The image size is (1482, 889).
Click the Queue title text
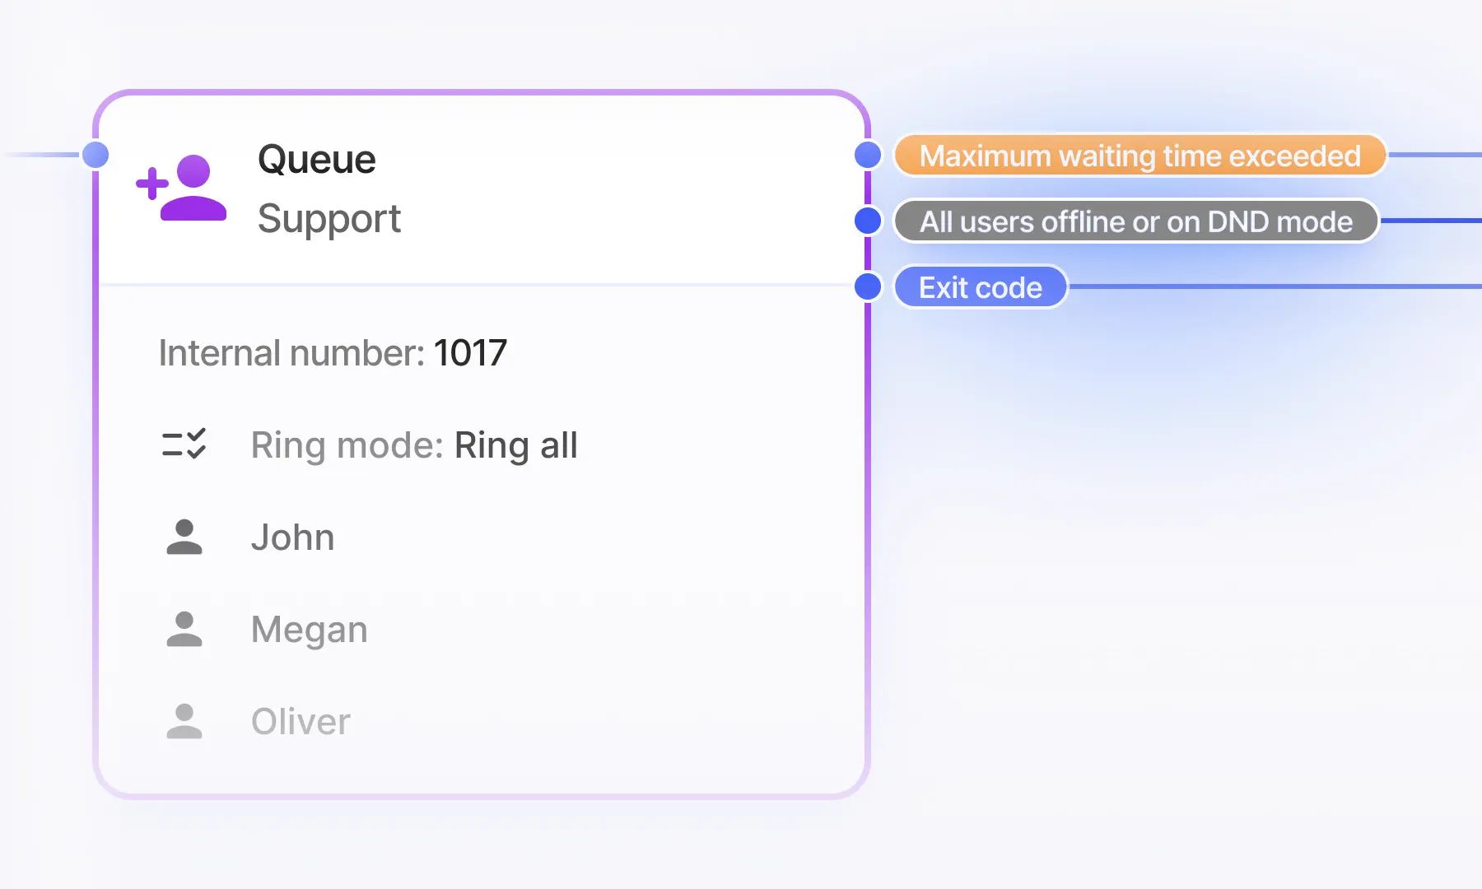point(316,159)
